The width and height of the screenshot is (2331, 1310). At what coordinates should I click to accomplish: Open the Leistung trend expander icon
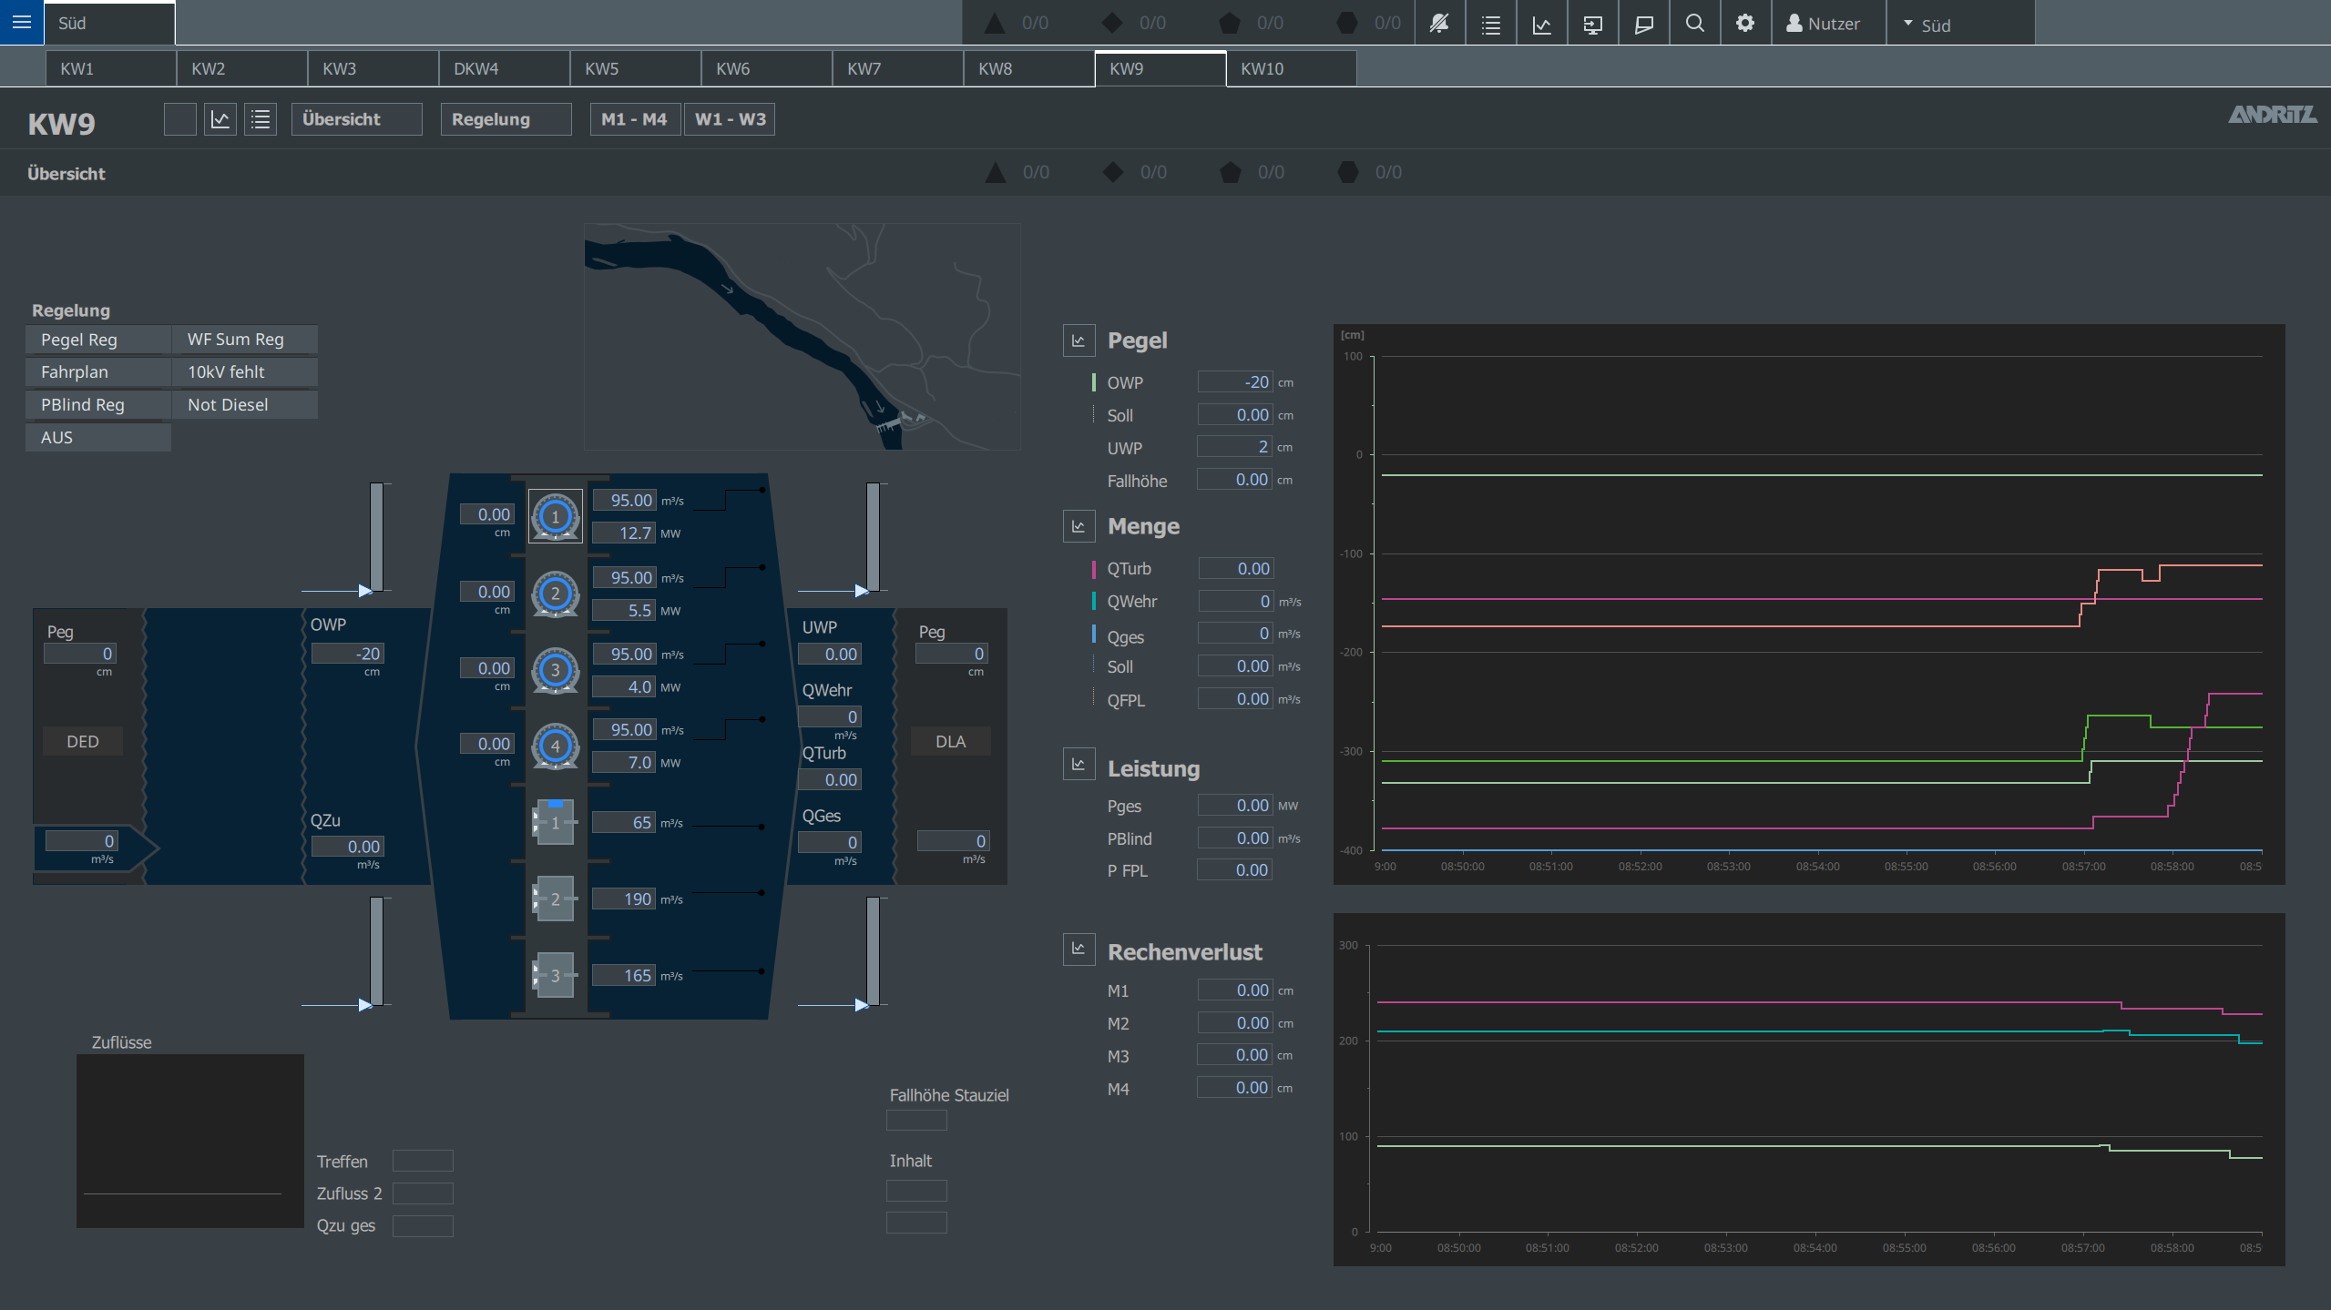[1079, 765]
